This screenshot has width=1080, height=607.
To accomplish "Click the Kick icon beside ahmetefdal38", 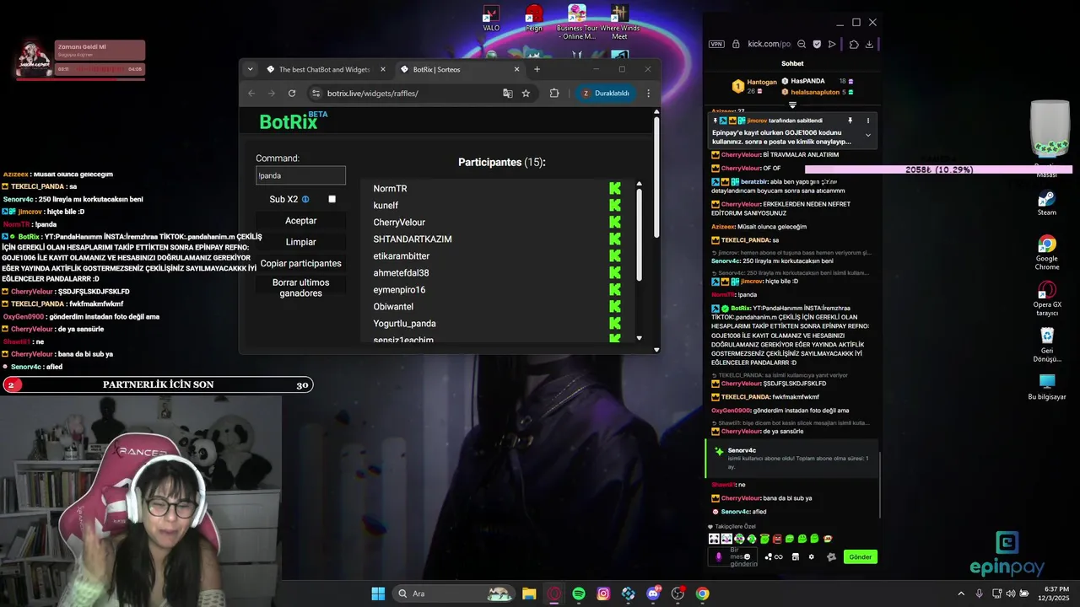I will point(615,272).
